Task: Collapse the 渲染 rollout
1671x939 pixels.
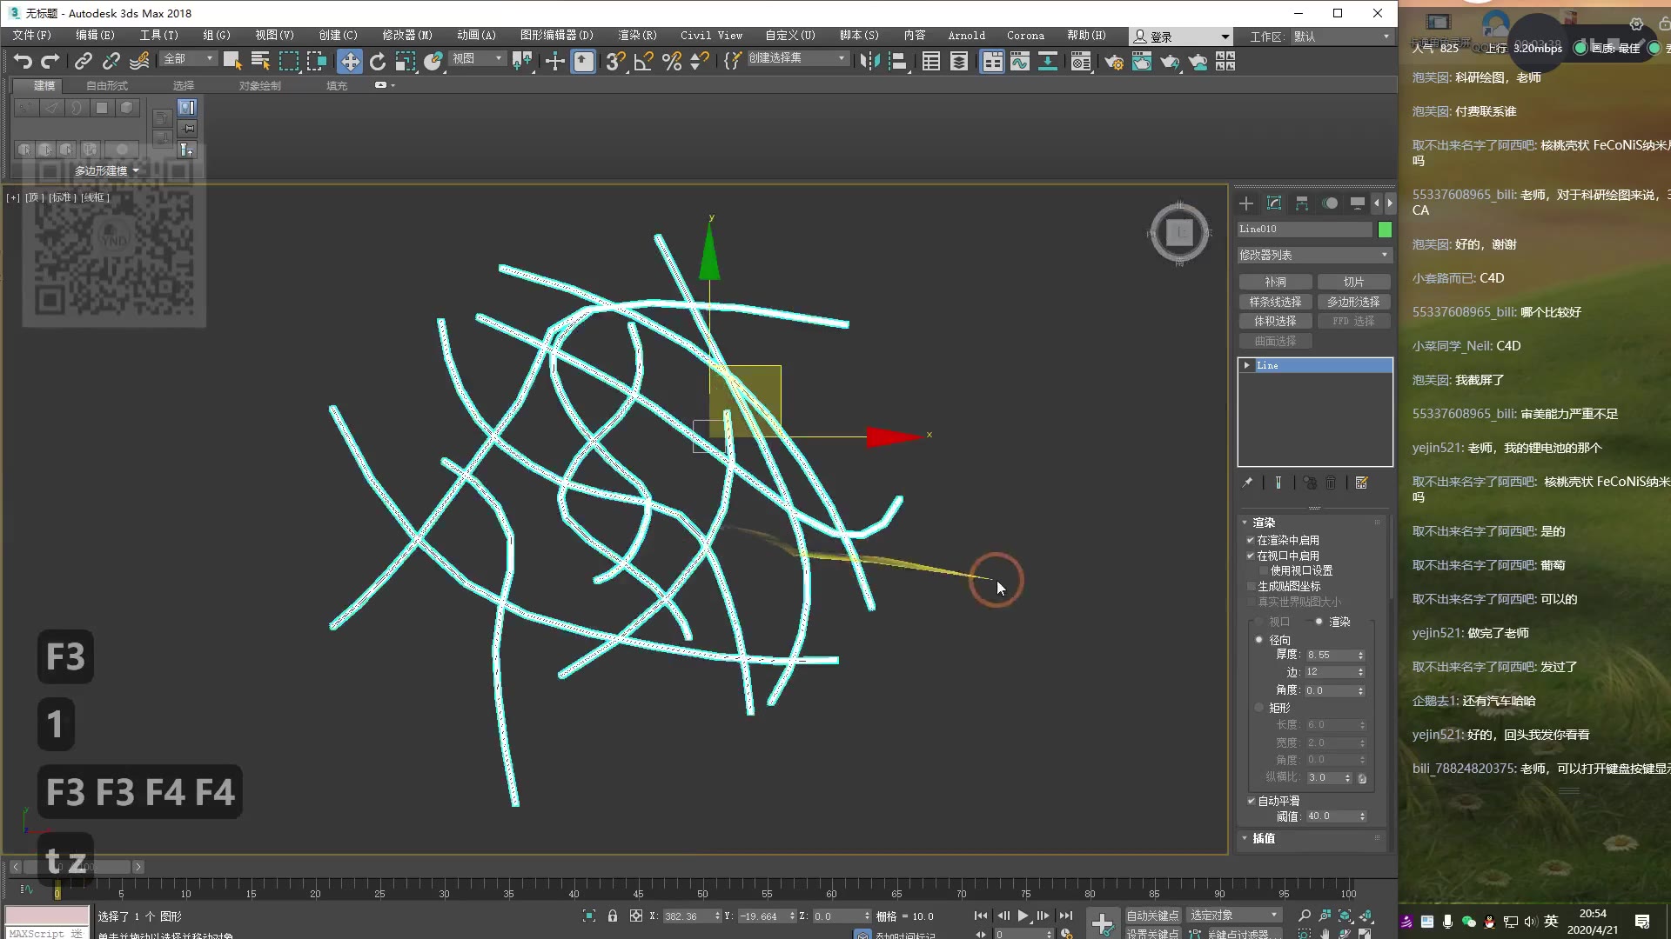Action: tap(1263, 523)
